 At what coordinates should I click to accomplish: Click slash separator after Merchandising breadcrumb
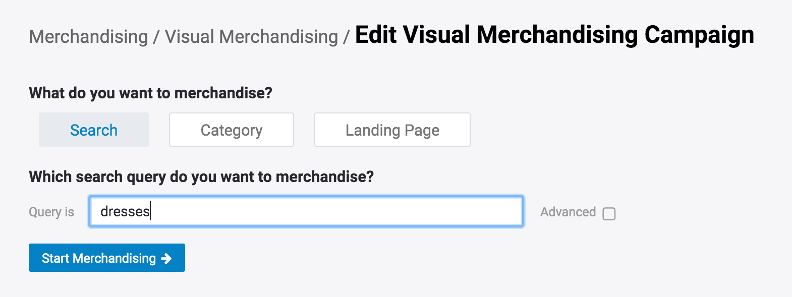(156, 37)
